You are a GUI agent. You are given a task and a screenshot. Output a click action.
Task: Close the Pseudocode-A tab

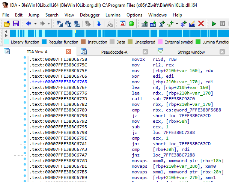pyautogui.click(x=145, y=52)
